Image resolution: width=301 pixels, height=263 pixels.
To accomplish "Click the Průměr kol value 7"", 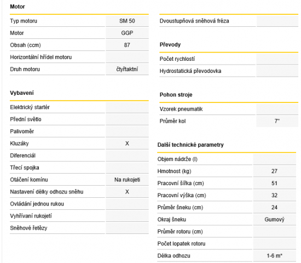I will tap(277, 121).
